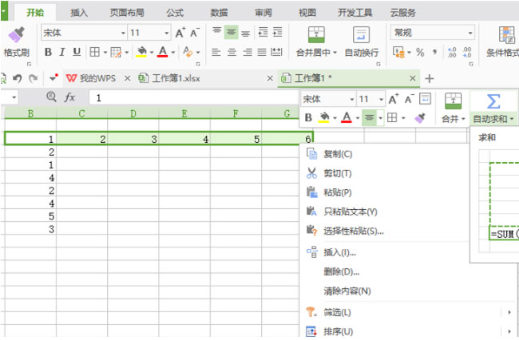
Task: Add a new document tab with plus
Action: click(430, 79)
